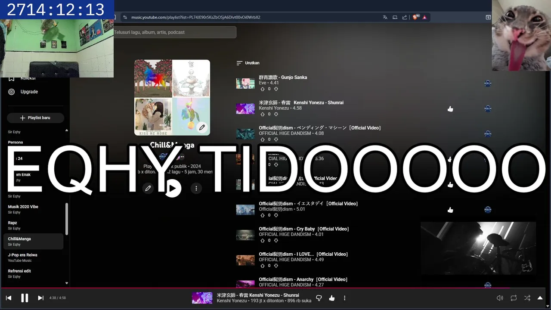Click now playing album thumbnail

[x=202, y=298]
